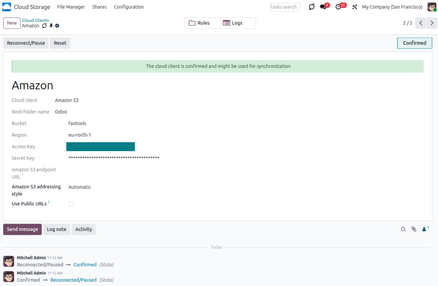Open the File Manager menu

71,7
